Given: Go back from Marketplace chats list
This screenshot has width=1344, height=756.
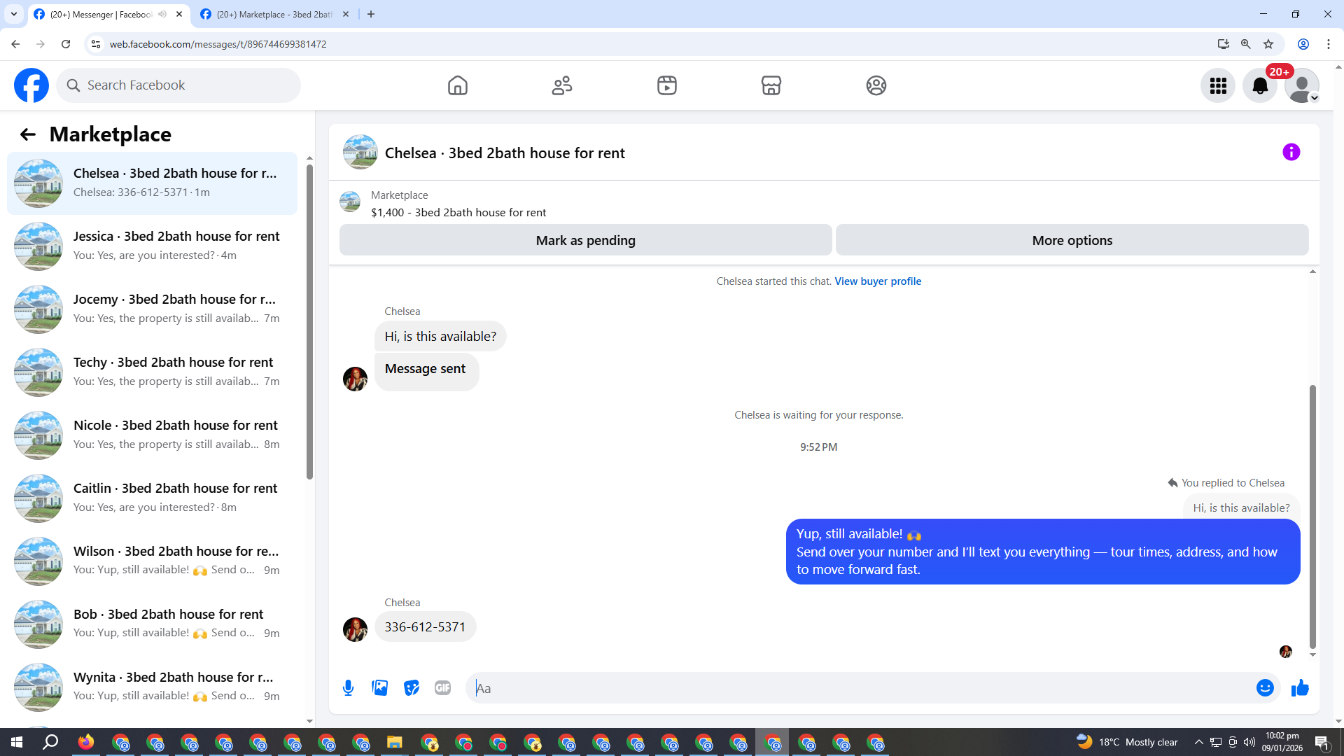Looking at the screenshot, I should pyautogui.click(x=27, y=134).
